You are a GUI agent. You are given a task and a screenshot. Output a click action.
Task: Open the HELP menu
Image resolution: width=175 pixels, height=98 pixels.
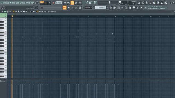[32, 3]
